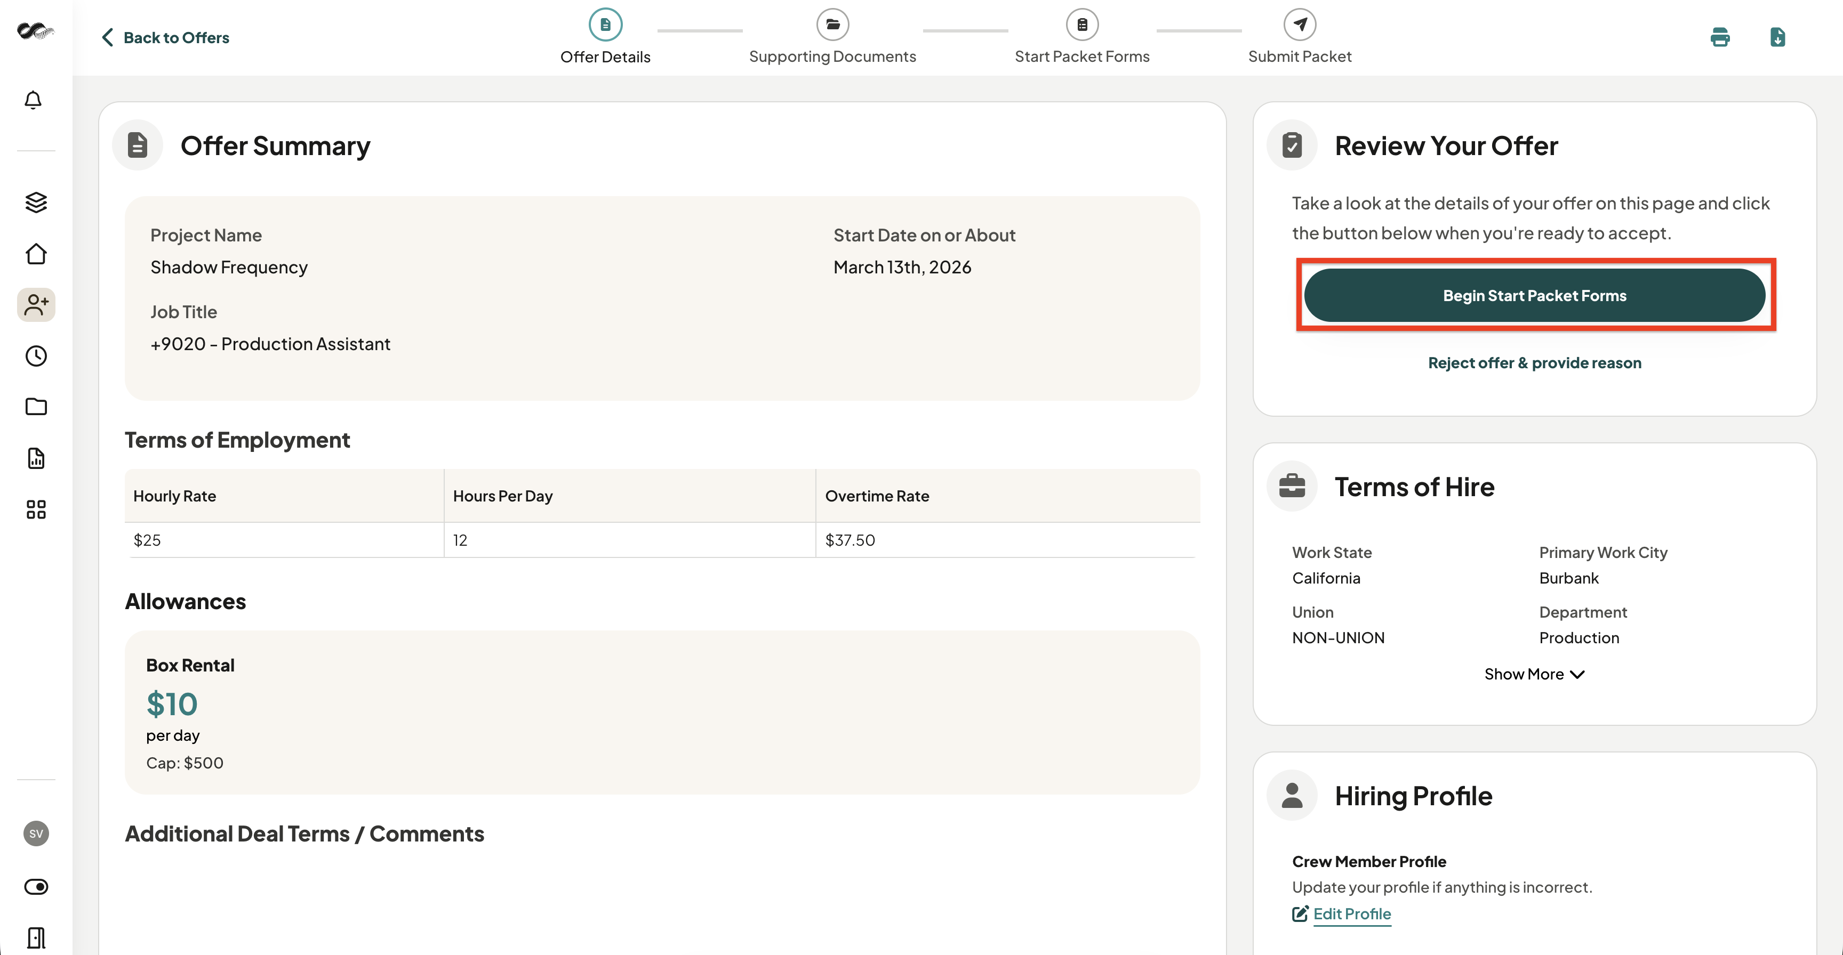This screenshot has width=1843, height=955.
Task: Expand Show More in Terms of Hire
Action: point(1535,674)
